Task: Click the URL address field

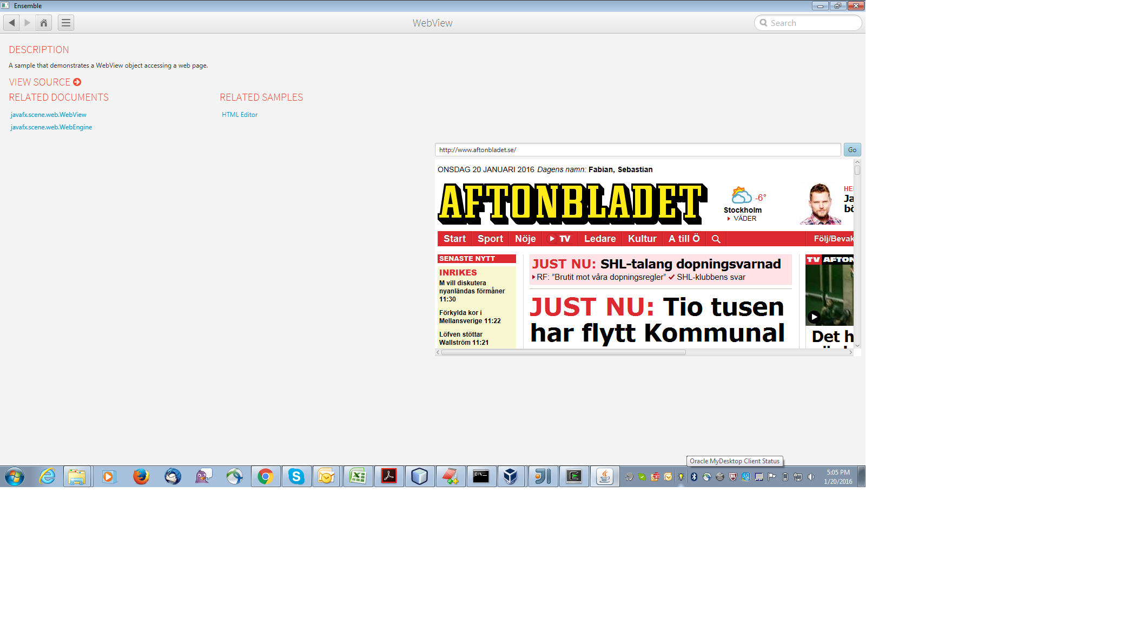Action: pos(637,150)
